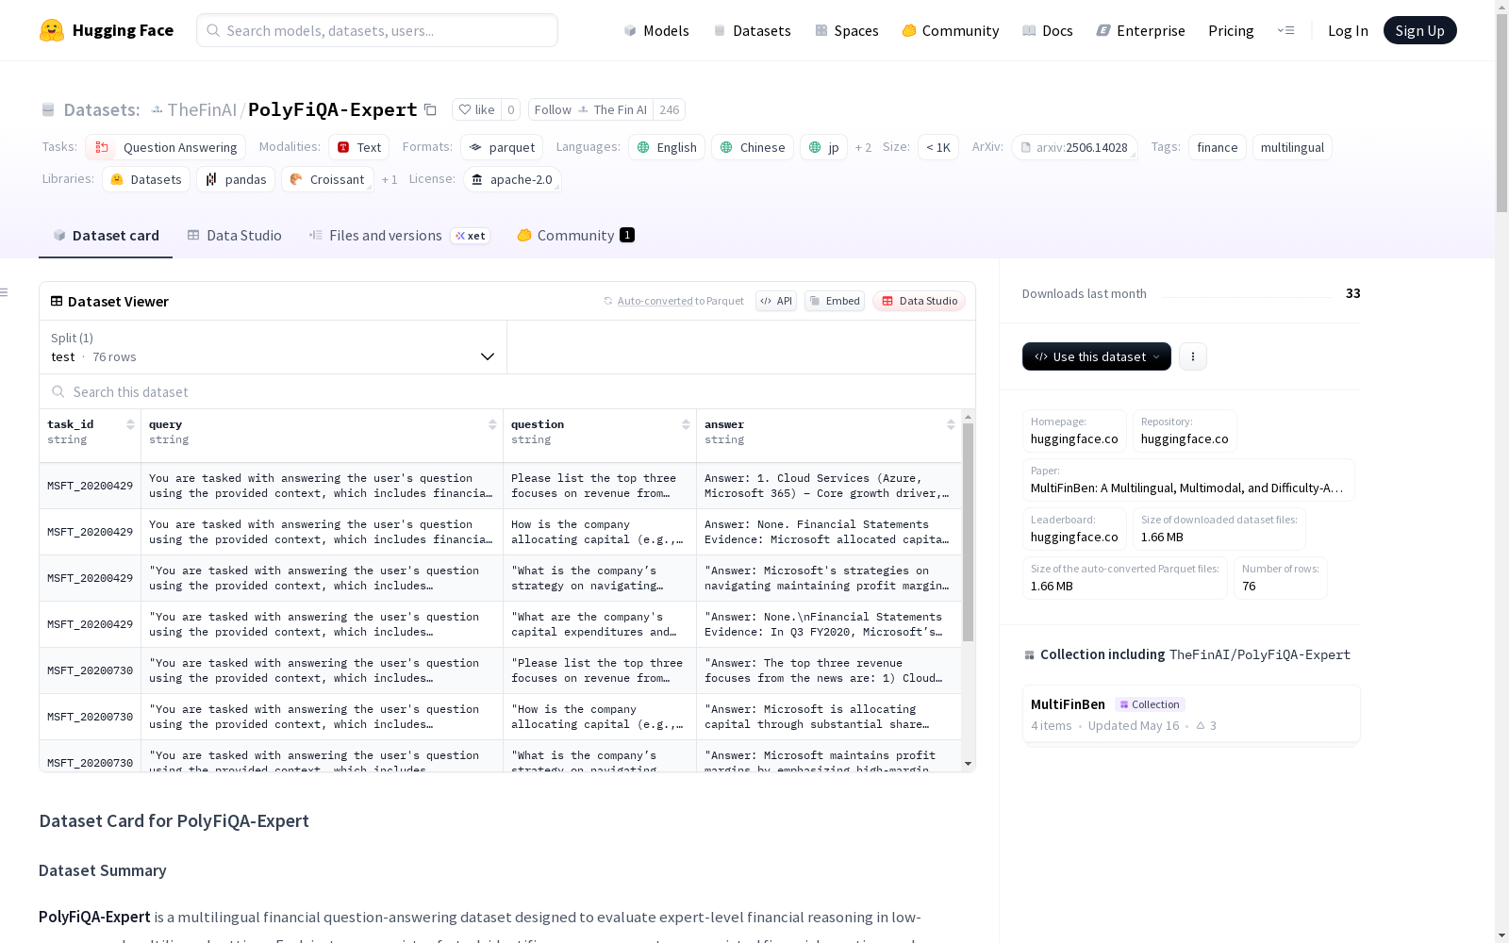Expand the Split test dropdown
The width and height of the screenshot is (1509, 943).
point(273,347)
